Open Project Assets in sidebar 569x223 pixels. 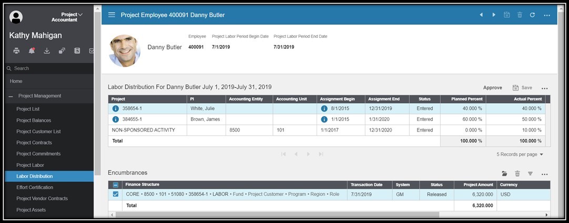(31, 210)
